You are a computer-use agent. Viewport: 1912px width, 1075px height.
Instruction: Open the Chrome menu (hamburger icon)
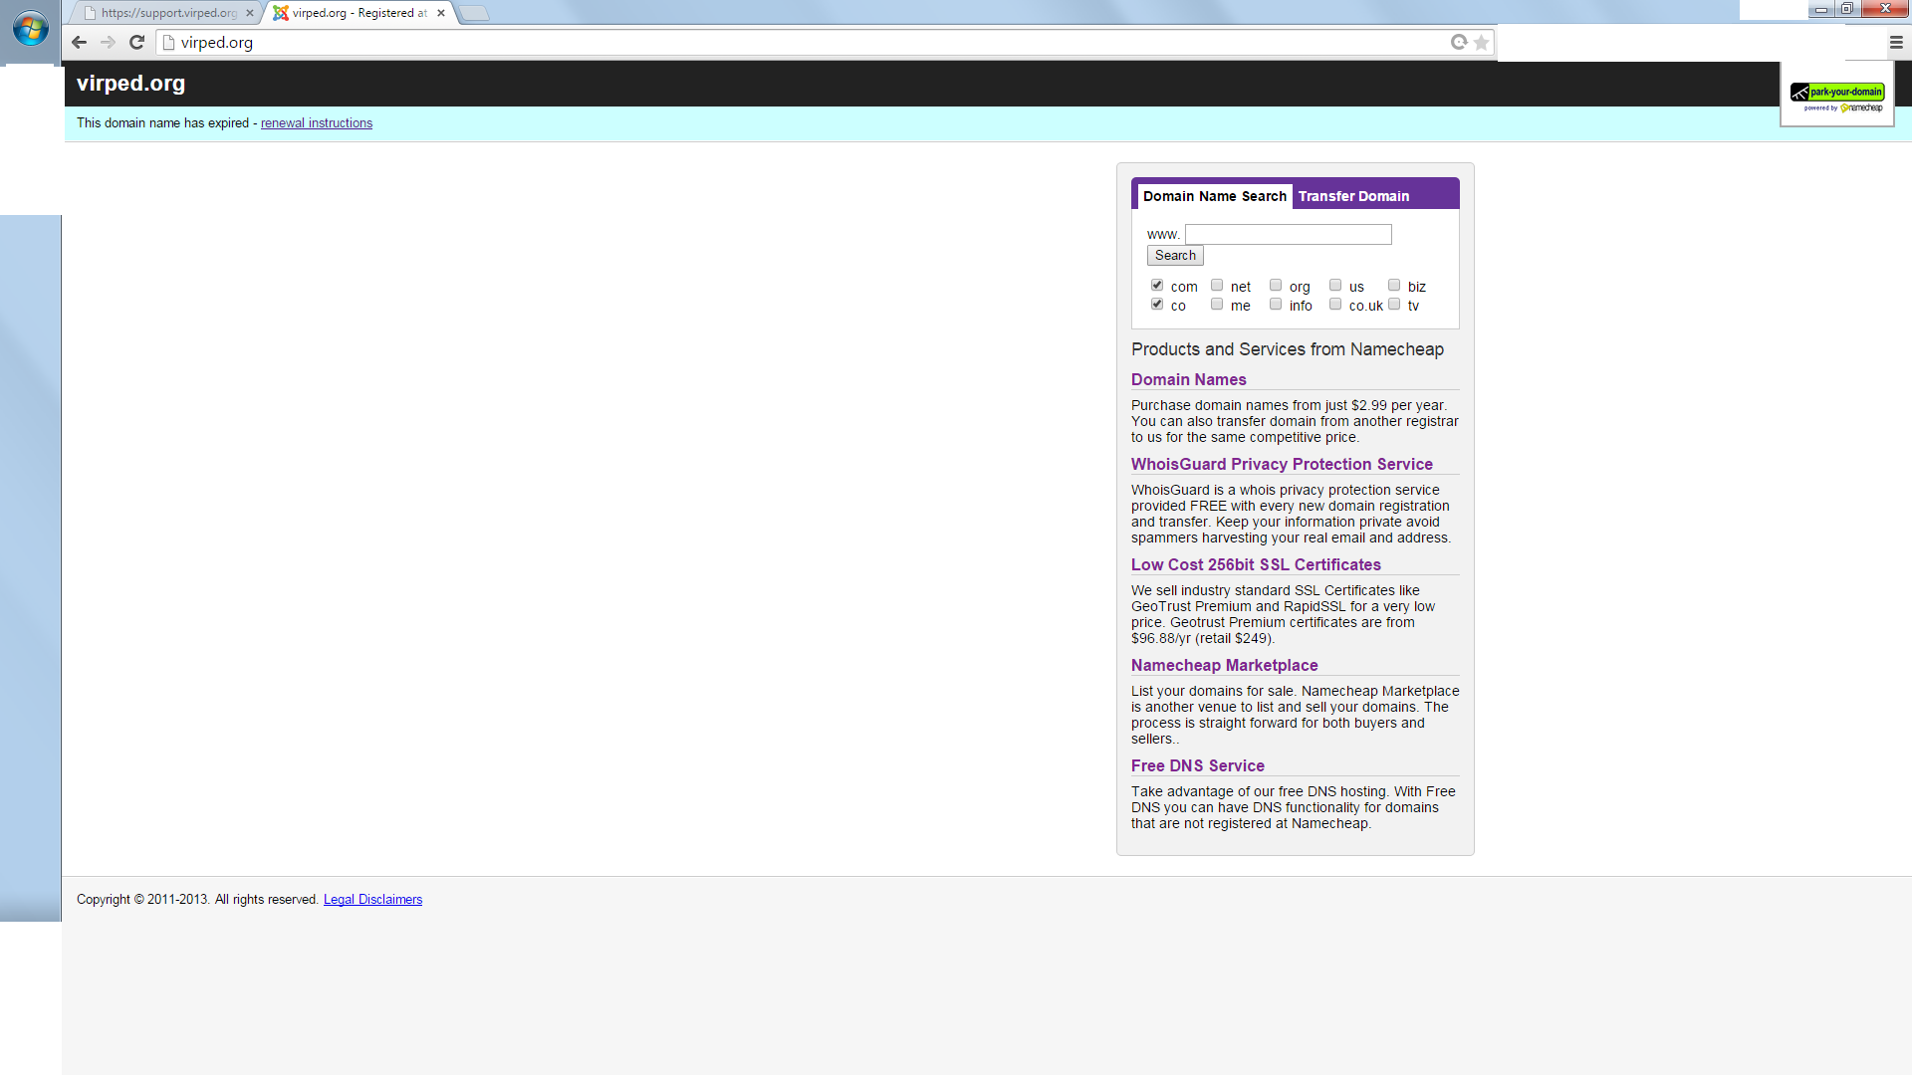click(1896, 42)
